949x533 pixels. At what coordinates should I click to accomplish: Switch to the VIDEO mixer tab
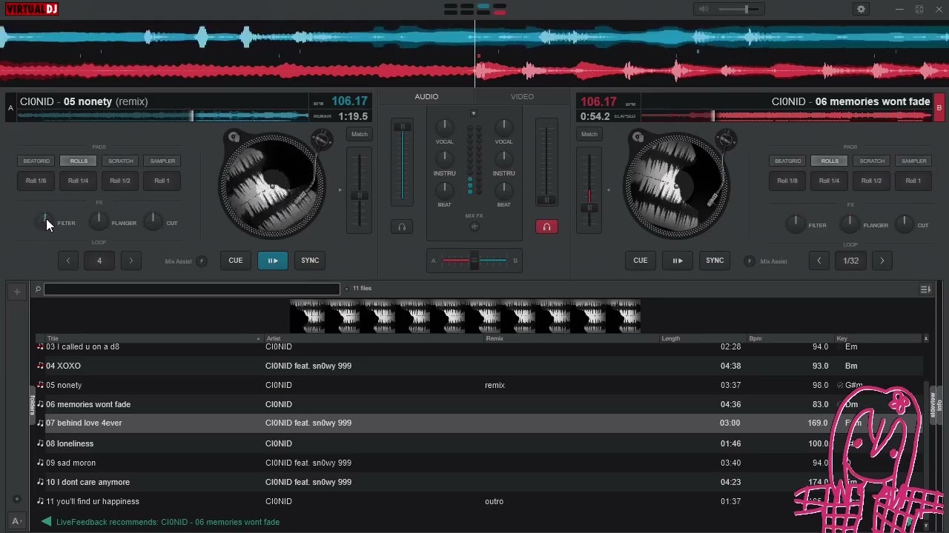click(x=522, y=97)
